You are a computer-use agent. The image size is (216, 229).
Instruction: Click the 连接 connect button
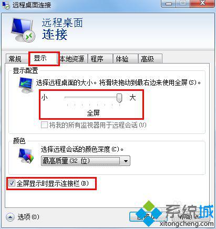coord(150,217)
